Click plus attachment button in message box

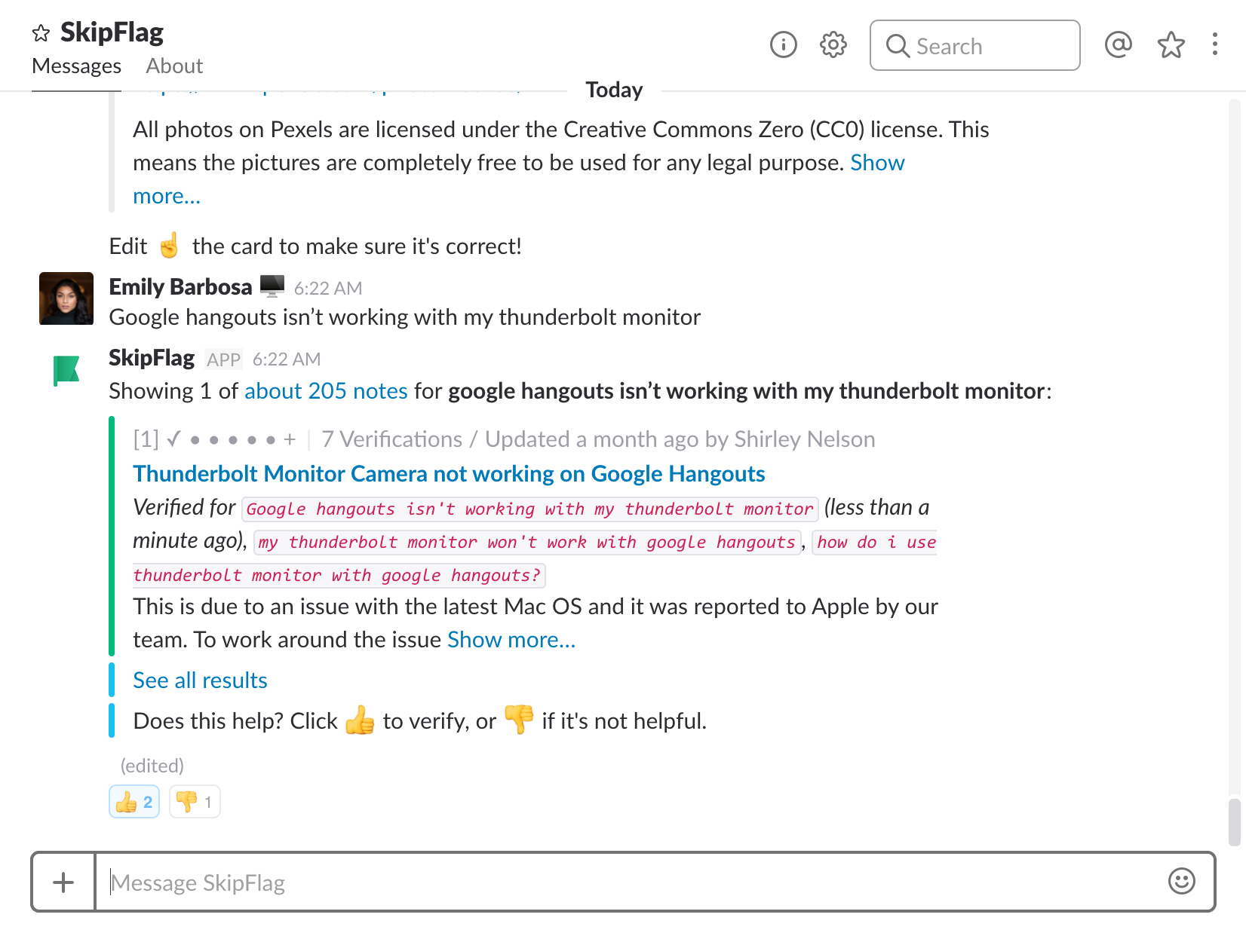(x=63, y=882)
